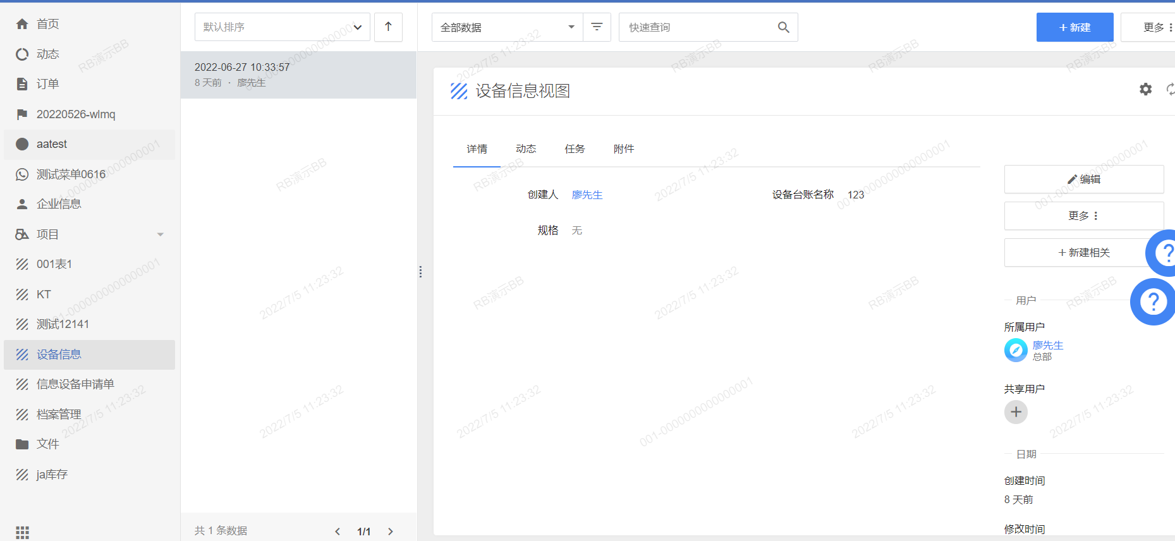Open the settings gear for 设备信息视图
This screenshot has width=1175, height=541.
click(x=1146, y=89)
